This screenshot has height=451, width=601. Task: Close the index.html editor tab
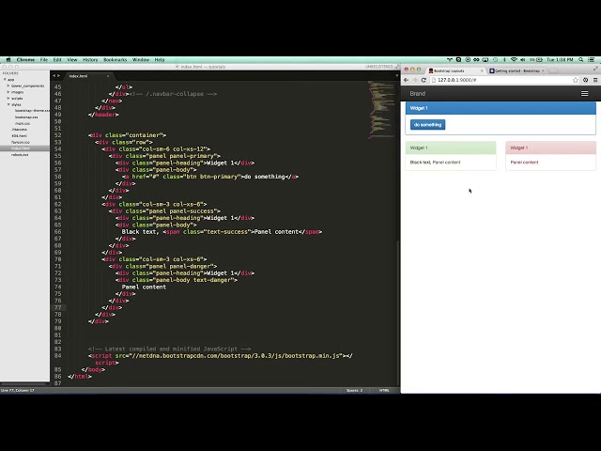108,76
